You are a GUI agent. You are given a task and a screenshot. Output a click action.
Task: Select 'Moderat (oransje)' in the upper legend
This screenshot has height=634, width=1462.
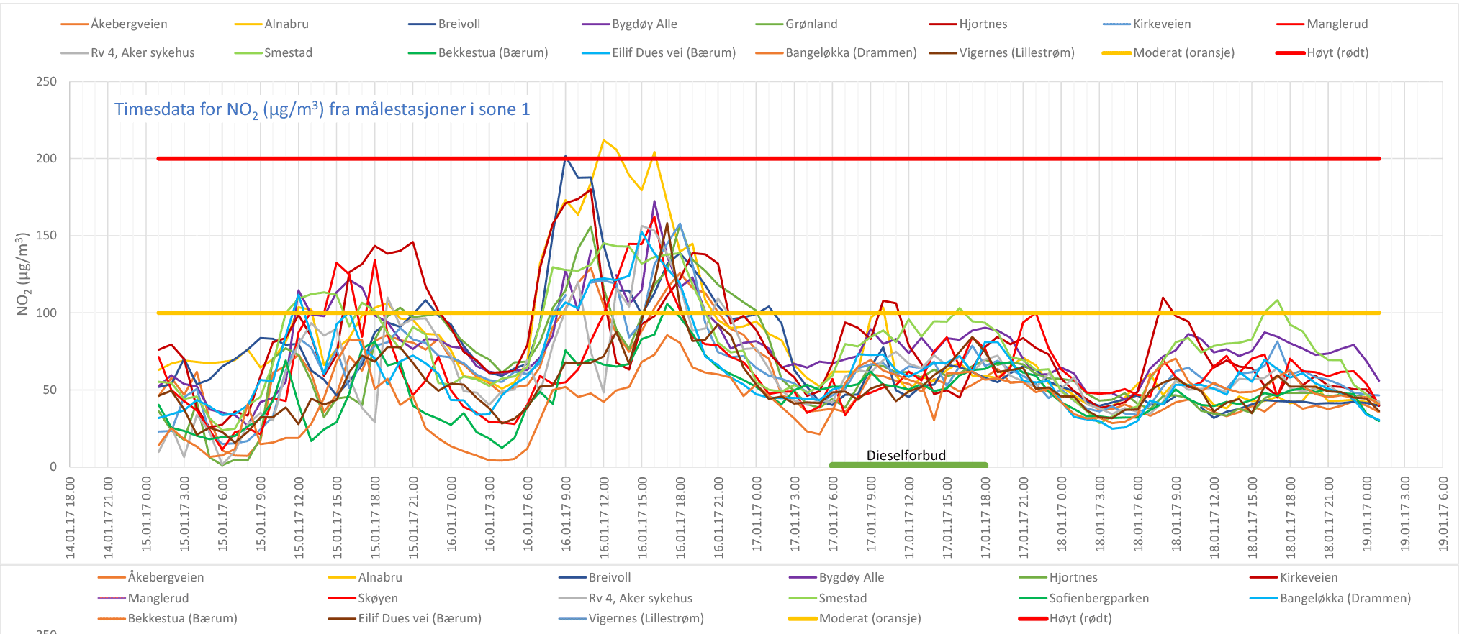point(1184,52)
